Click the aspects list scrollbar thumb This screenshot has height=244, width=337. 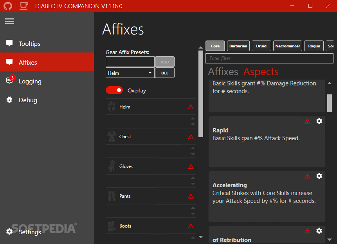(330, 103)
